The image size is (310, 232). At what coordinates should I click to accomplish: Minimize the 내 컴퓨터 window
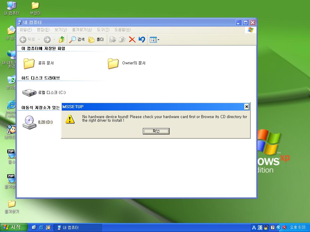pos(239,22)
